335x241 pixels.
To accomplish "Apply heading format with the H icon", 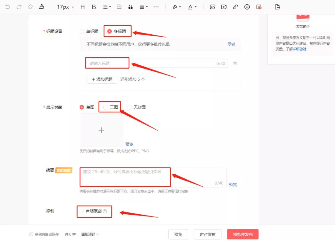I will coord(83,7).
